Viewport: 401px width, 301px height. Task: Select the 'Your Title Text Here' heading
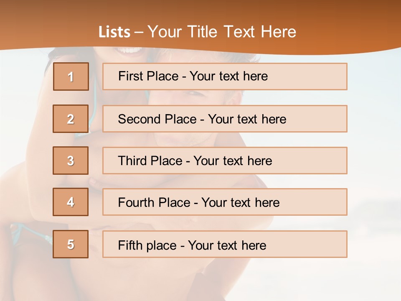click(222, 32)
